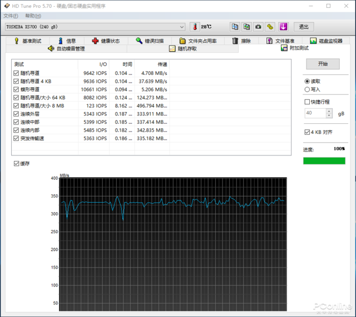Open the 文件夹占用率 folder usage tab

[x=198, y=41]
